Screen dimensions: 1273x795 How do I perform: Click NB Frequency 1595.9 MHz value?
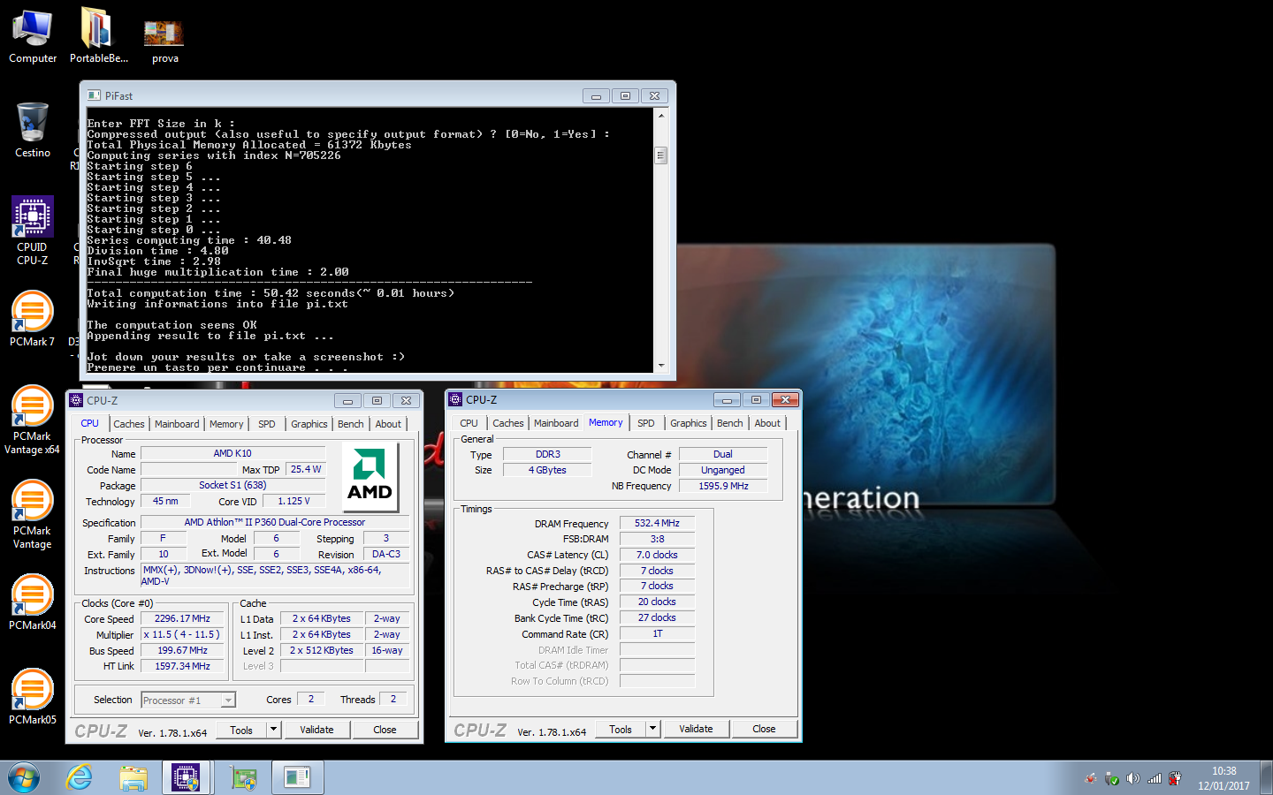[723, 486]
